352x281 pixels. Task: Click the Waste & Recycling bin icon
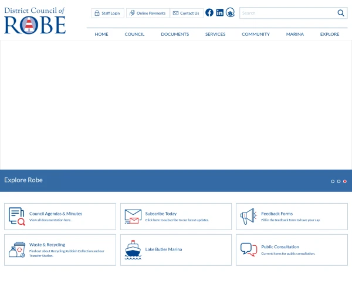(17, 249)
